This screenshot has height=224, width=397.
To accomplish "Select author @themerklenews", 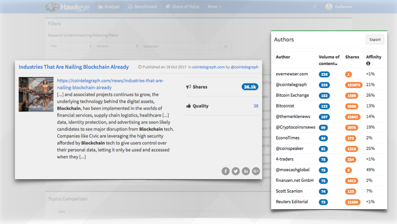I will 293,116.
